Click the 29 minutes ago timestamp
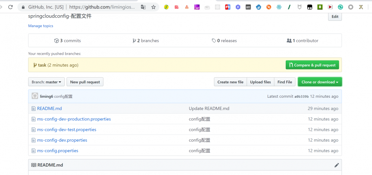 pos(323,108)
